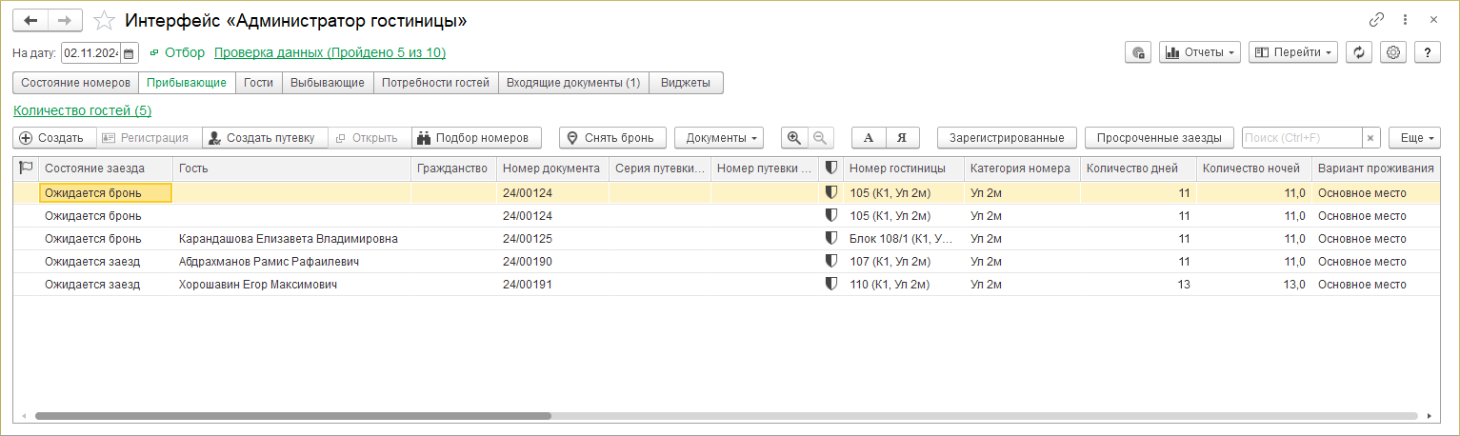The width and height of the screenshot is (1460, 436).
Task: Sort by Гость column header
Action: point(291,168)
